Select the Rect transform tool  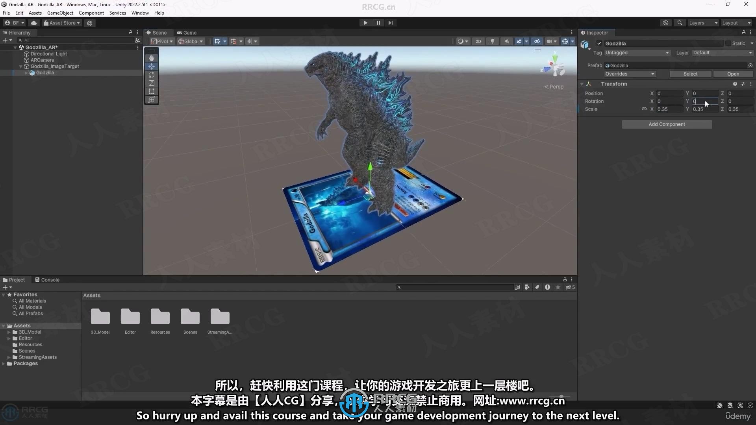(152, 91)
